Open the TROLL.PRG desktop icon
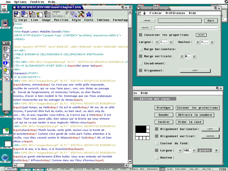228x171 pixels. [x=6, y=130]
